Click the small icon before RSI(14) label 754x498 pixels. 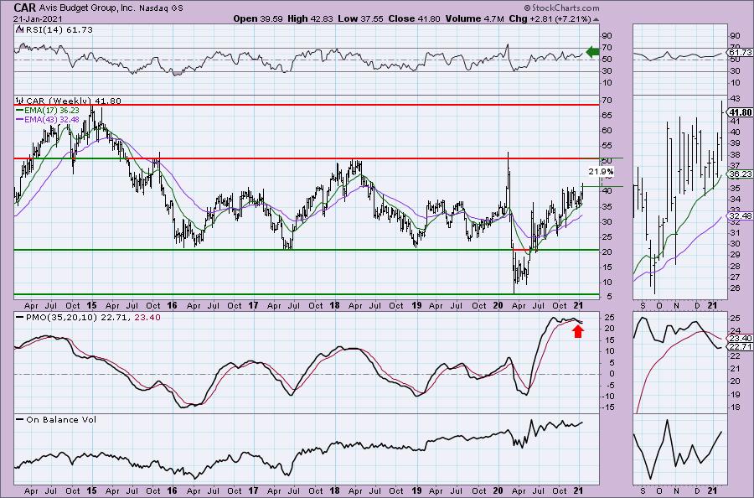point(18,29)
